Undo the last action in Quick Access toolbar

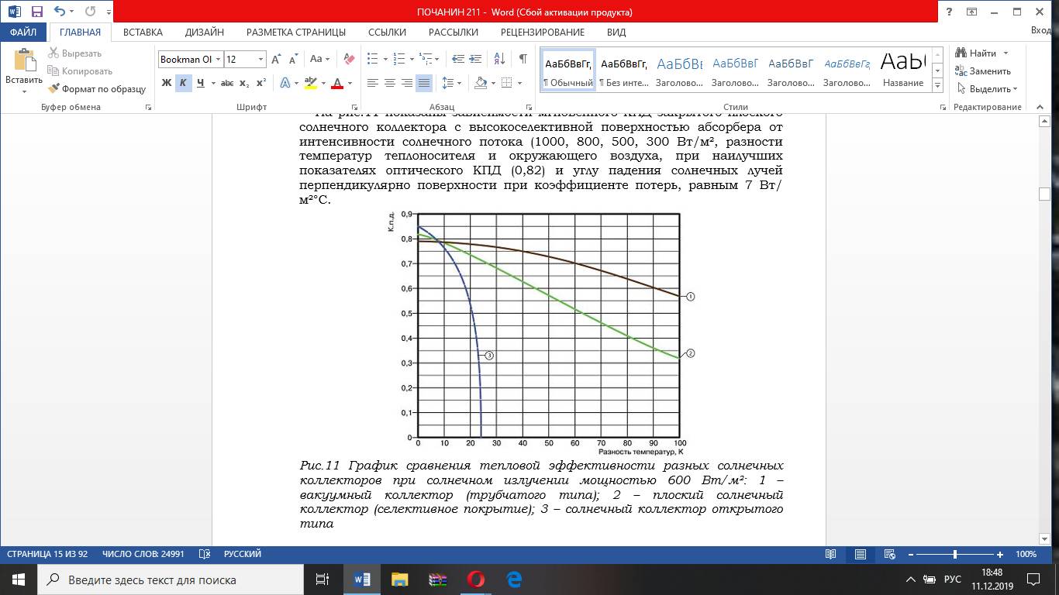pos(60,12)
